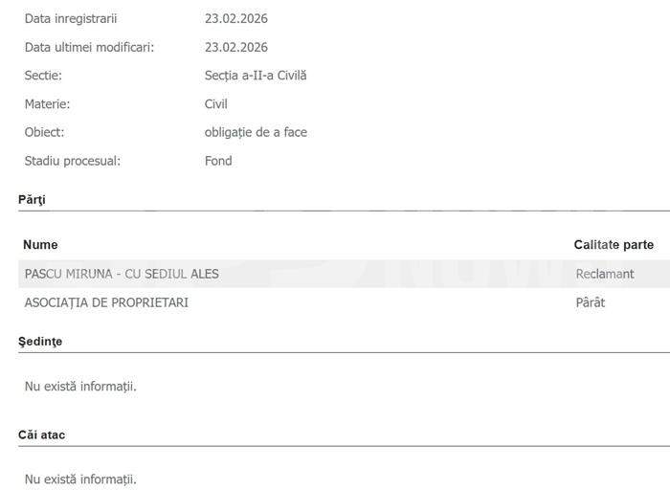
Task: Click the Data inregistrarii label
Action: pyautogui.click(x=71, y=18)
